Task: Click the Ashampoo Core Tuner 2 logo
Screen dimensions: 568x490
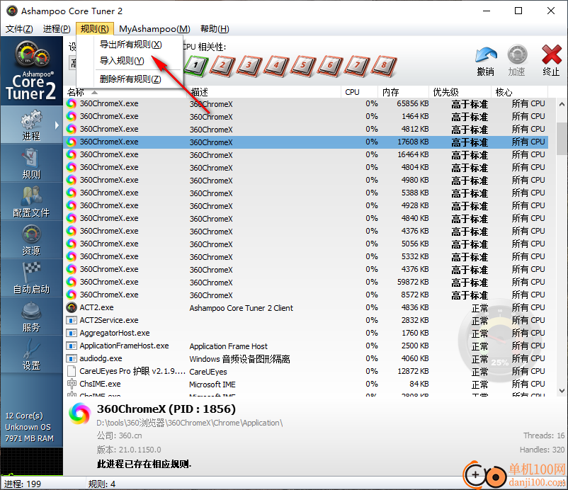Action: 31,71
